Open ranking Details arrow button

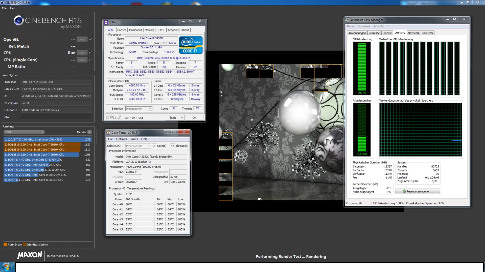(89, 132)
